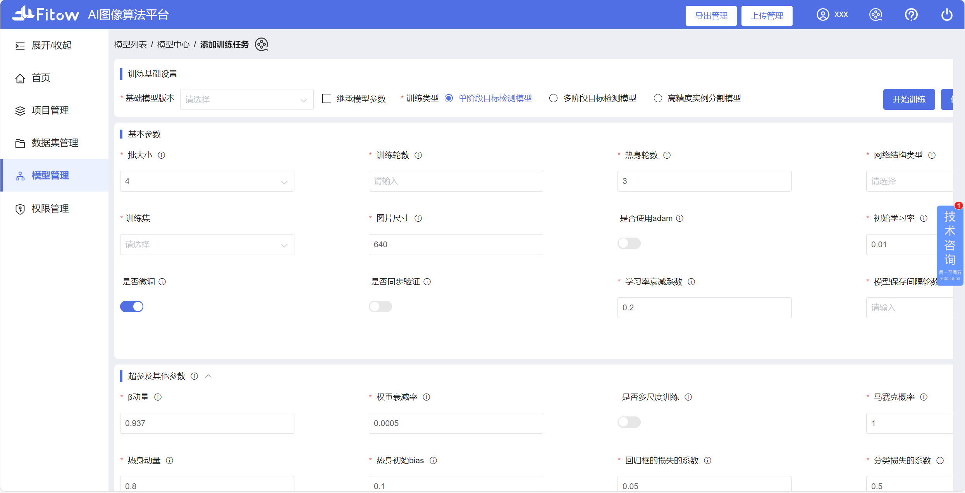Click the Fitow logo

click(46, 14)
